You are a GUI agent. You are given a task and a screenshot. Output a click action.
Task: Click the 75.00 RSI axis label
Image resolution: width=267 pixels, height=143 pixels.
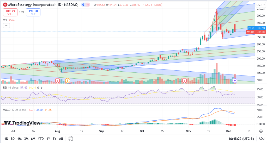[260, 89]
